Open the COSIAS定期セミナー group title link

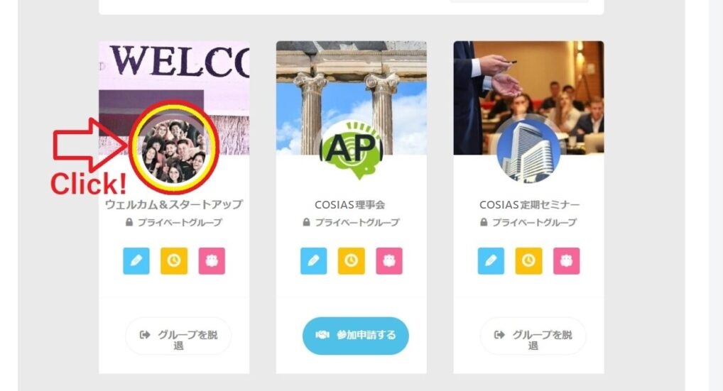529,204
